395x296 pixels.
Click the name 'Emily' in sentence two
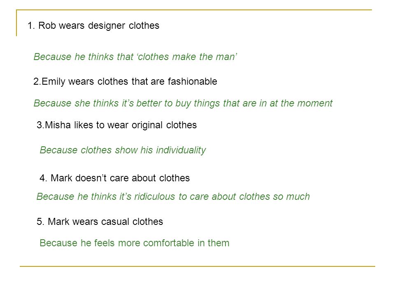point(53,82)
